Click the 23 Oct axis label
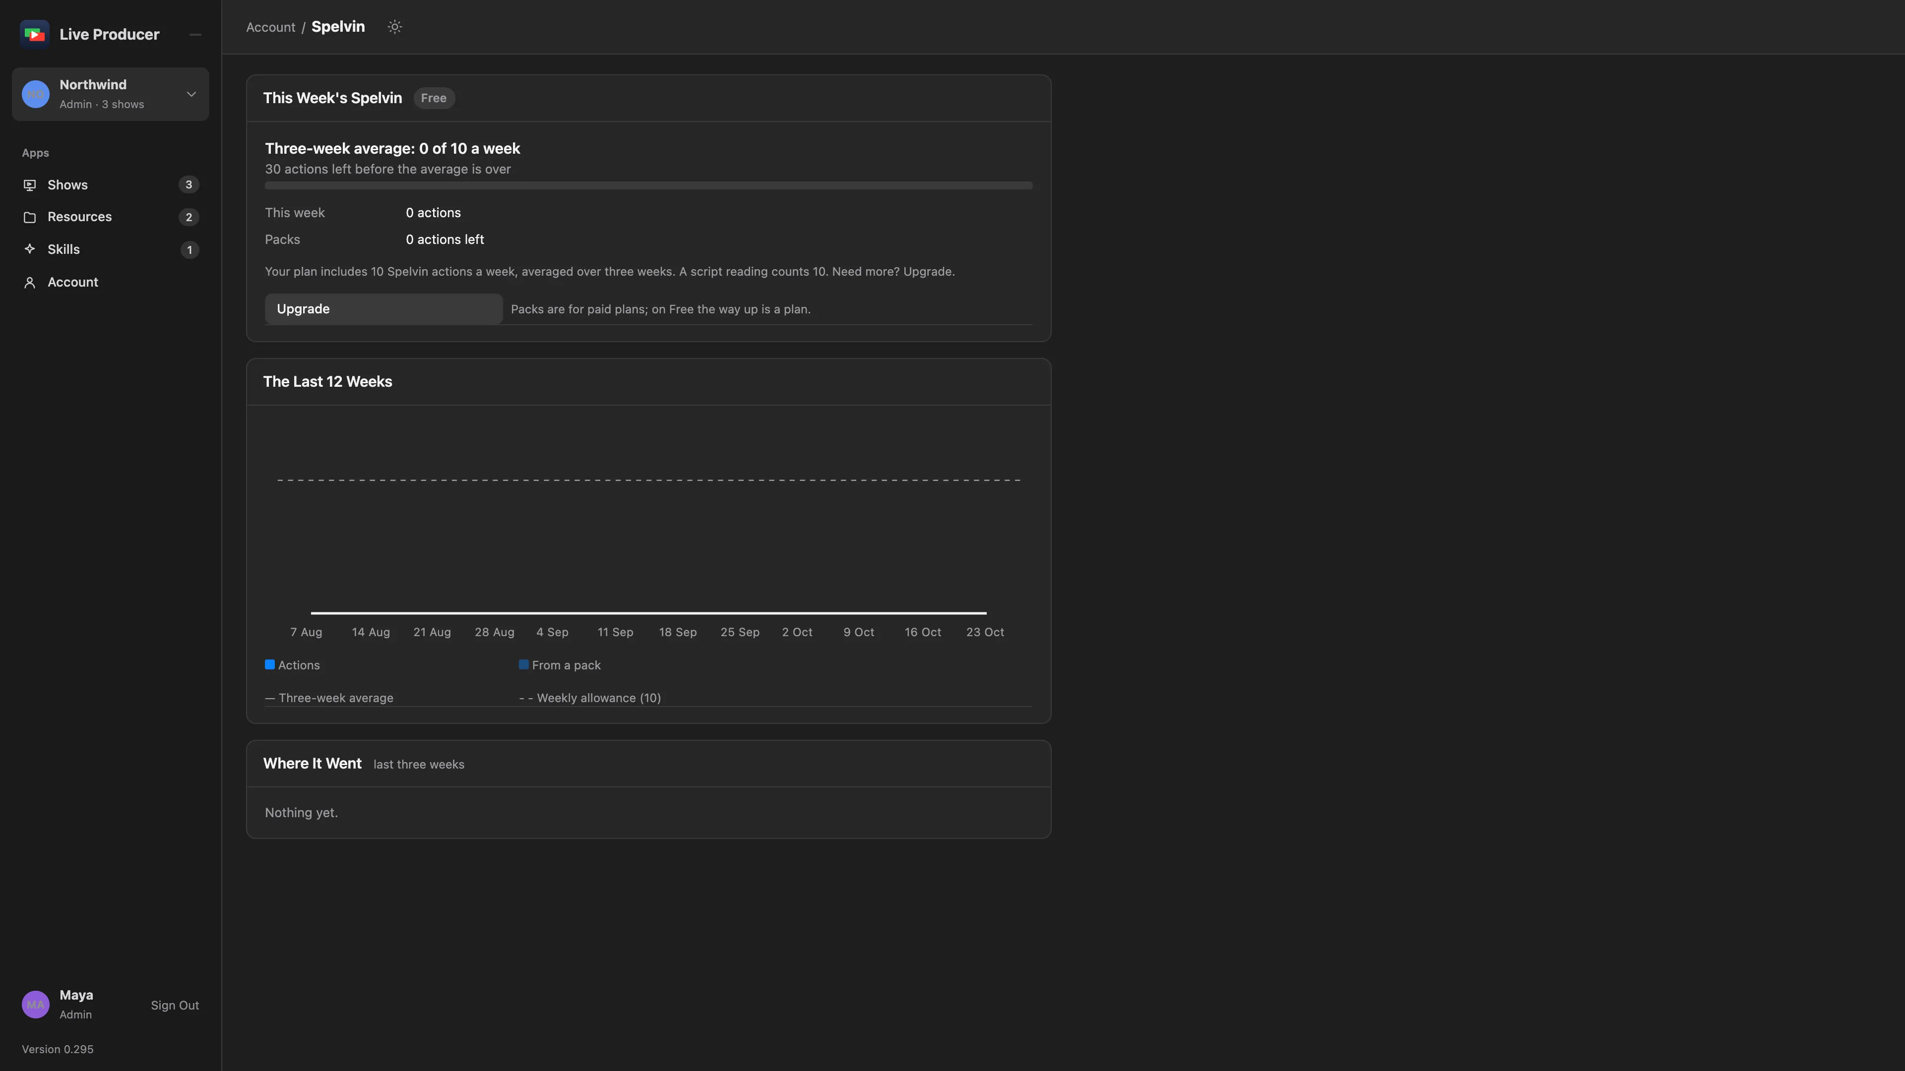 pyautogui.click(x=985, y=632)
